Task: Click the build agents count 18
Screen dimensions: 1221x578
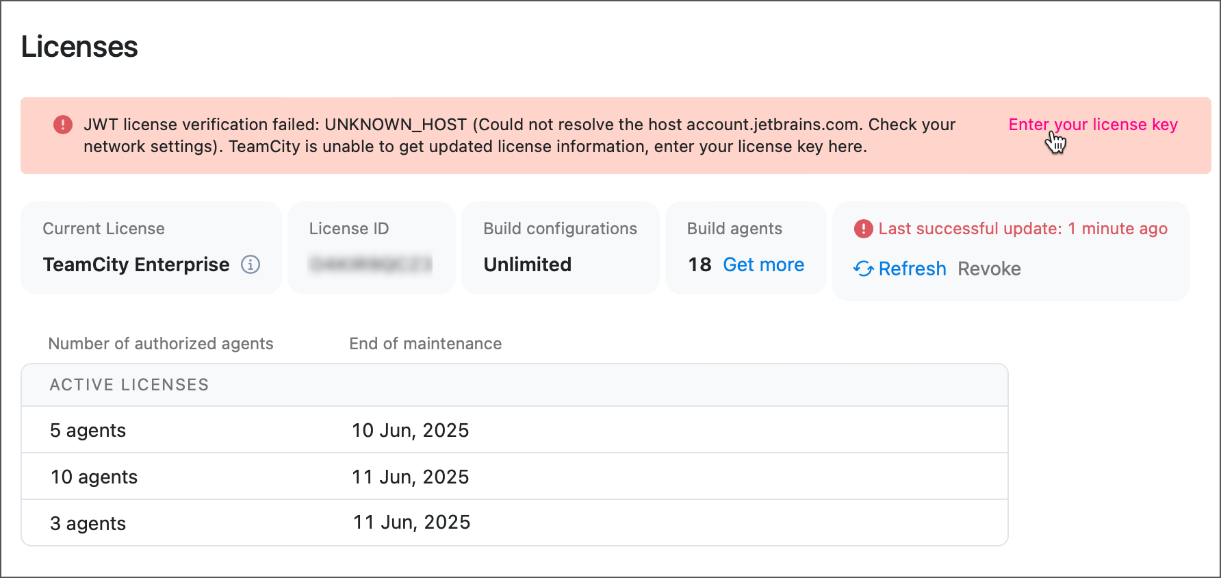Action: point(699,265)
